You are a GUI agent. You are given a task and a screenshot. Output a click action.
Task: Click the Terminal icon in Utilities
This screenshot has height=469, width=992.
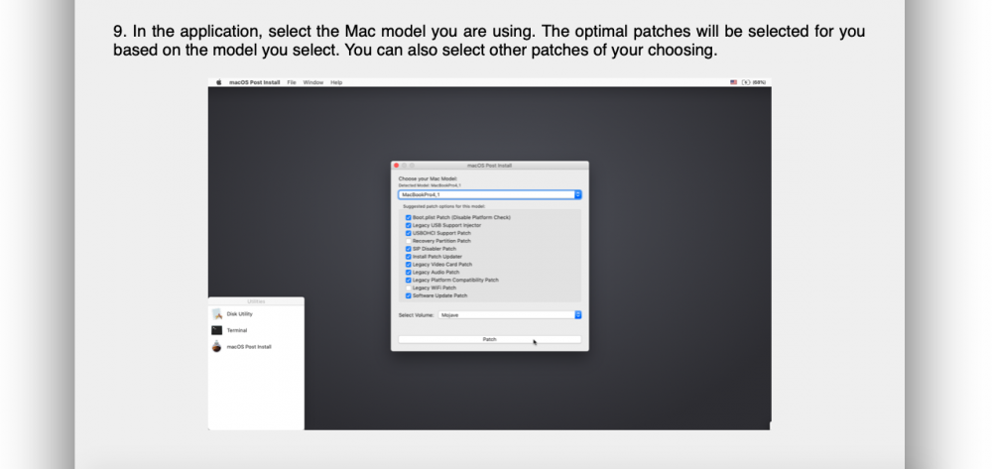point(217,330)
